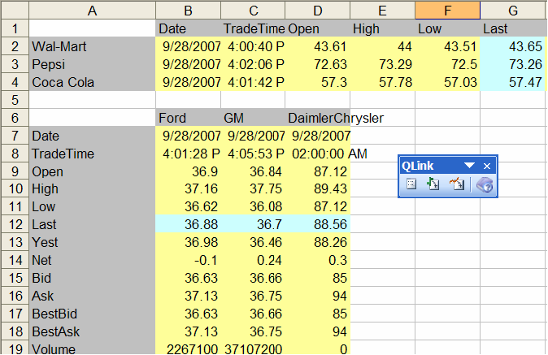The width and height of the screenshot is (548, 355).
Task: Select the Date label in row 7
Action: point(92,136)
